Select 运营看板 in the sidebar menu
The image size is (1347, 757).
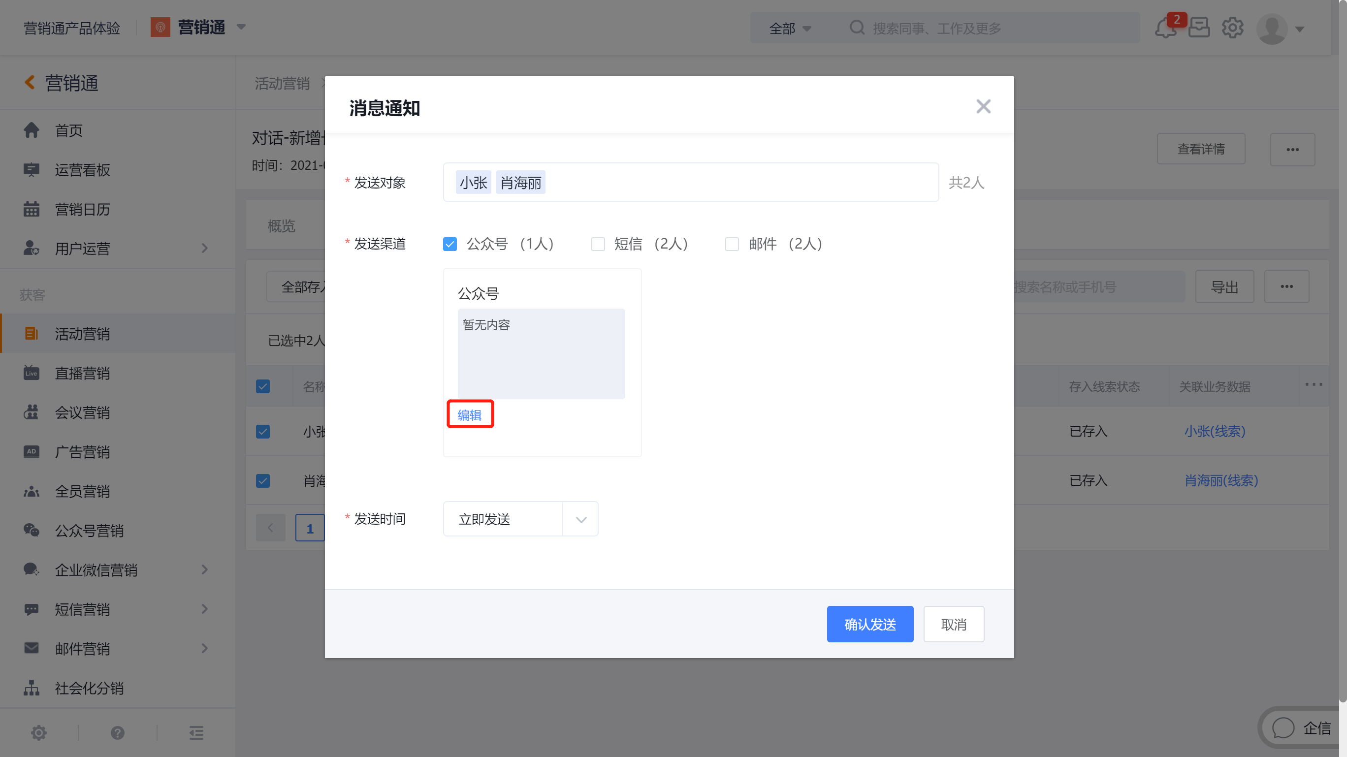coord(118,170)
